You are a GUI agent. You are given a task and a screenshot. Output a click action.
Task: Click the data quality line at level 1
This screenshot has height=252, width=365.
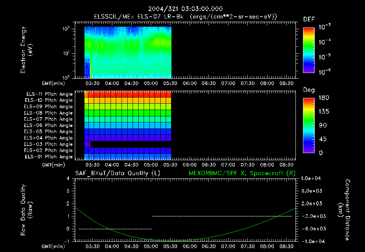tap(222, 216)
